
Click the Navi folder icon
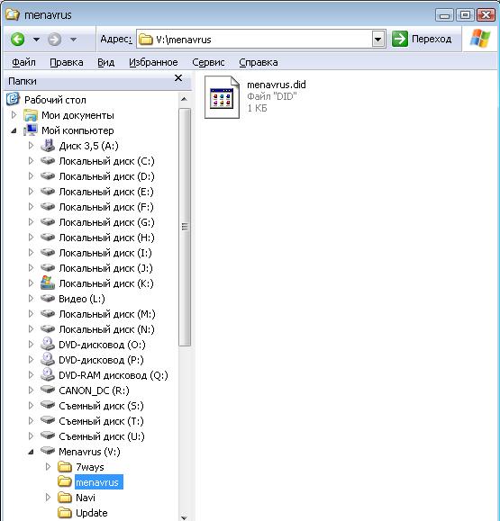pyautogui.click(x=65, y=498)
